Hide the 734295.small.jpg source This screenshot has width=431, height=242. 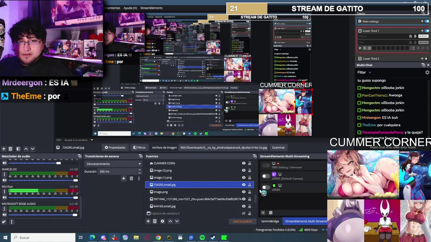pyautogui.click(x=244, y=185)
